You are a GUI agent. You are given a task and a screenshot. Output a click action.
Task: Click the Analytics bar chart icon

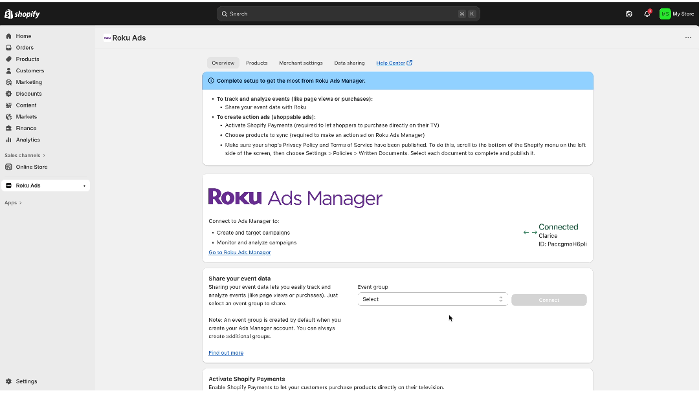[x=8, y=140]
